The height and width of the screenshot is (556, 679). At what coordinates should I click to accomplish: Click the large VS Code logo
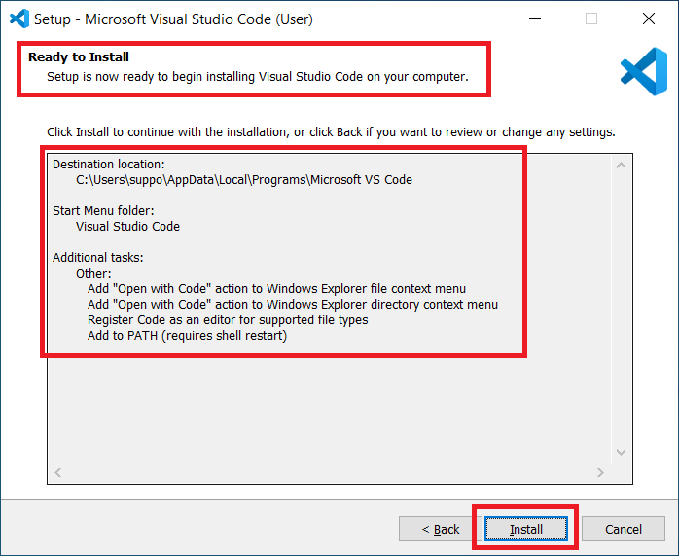click(644, 71)
